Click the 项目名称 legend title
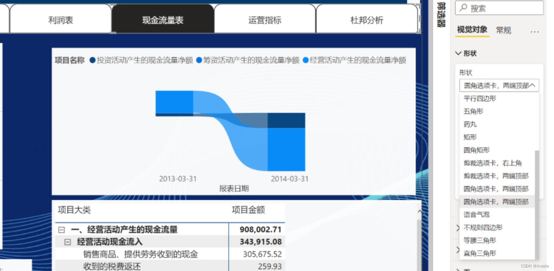 click(x=70, y=60)
